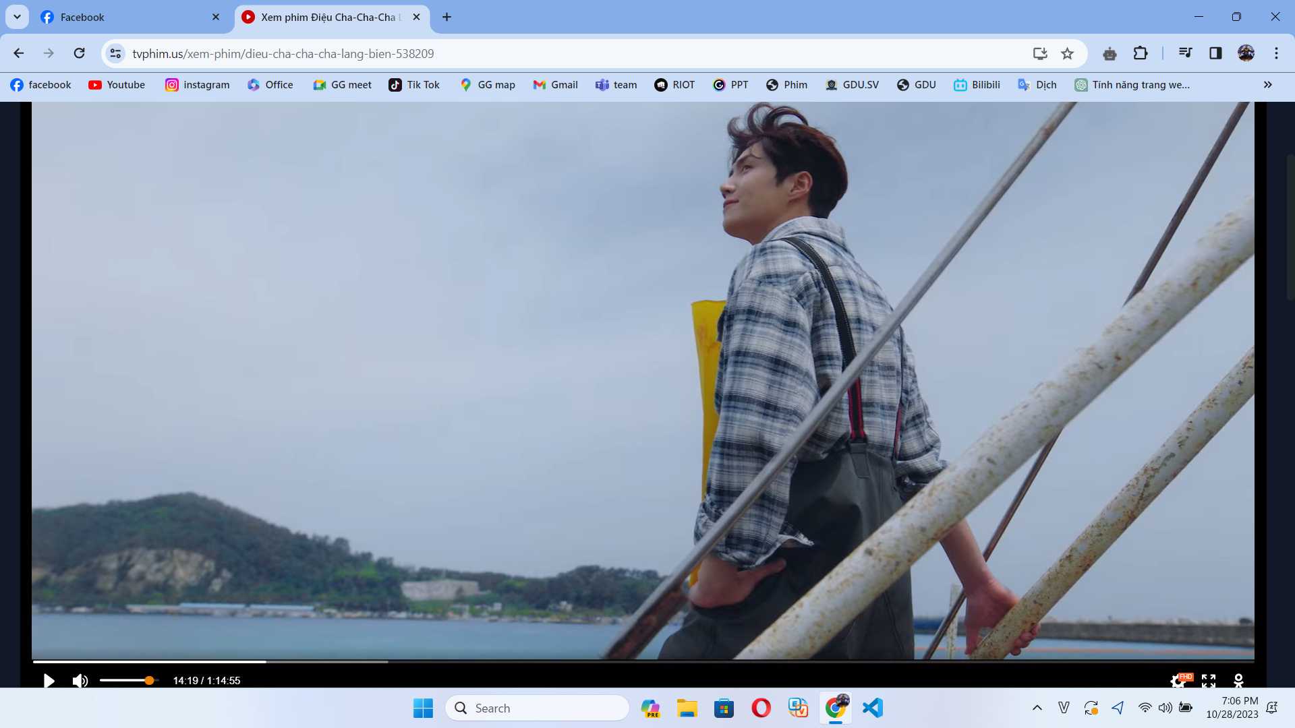Screen dimensions: 1295x728
Task: Play the video
Action: [49, 681]
